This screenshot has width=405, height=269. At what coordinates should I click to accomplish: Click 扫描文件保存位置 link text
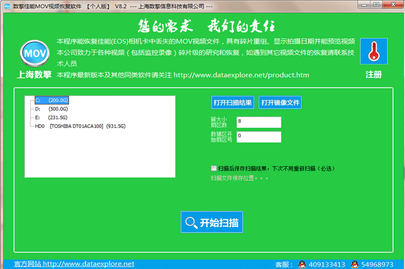tap(239, 178)
